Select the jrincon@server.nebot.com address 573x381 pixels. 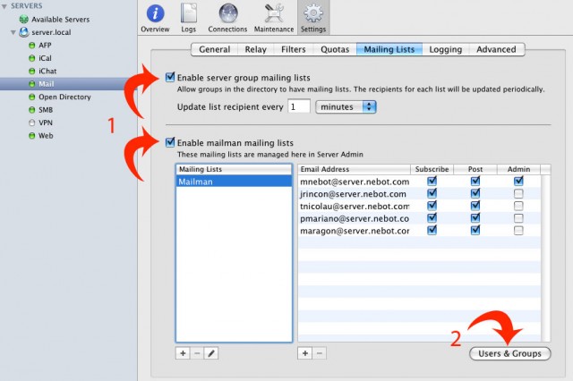tap(353, 194)
